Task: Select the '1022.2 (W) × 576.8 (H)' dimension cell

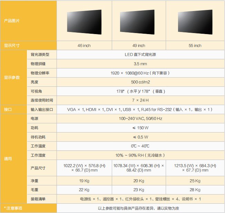Action: click(x=84, y=168)
